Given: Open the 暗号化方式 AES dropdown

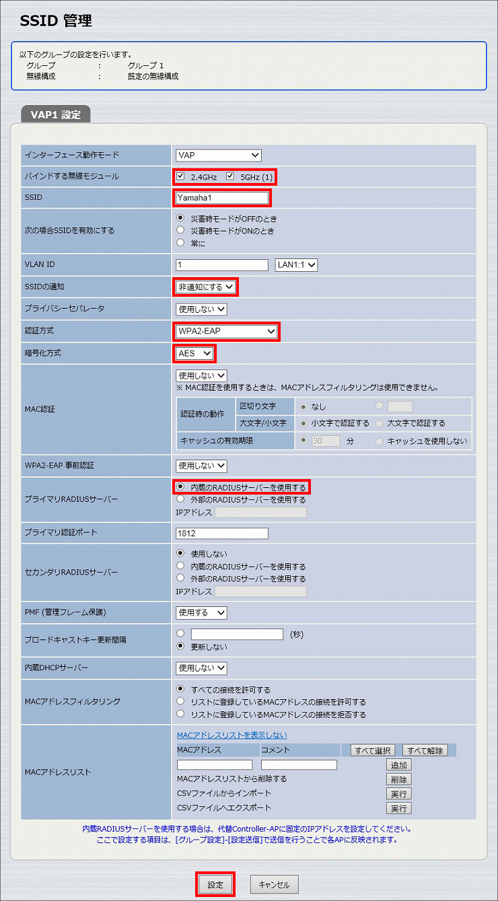Looking at the screenshot, I should [194, 353].
